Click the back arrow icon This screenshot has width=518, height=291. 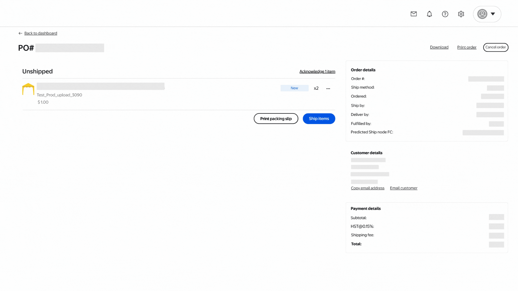[20, 33]
